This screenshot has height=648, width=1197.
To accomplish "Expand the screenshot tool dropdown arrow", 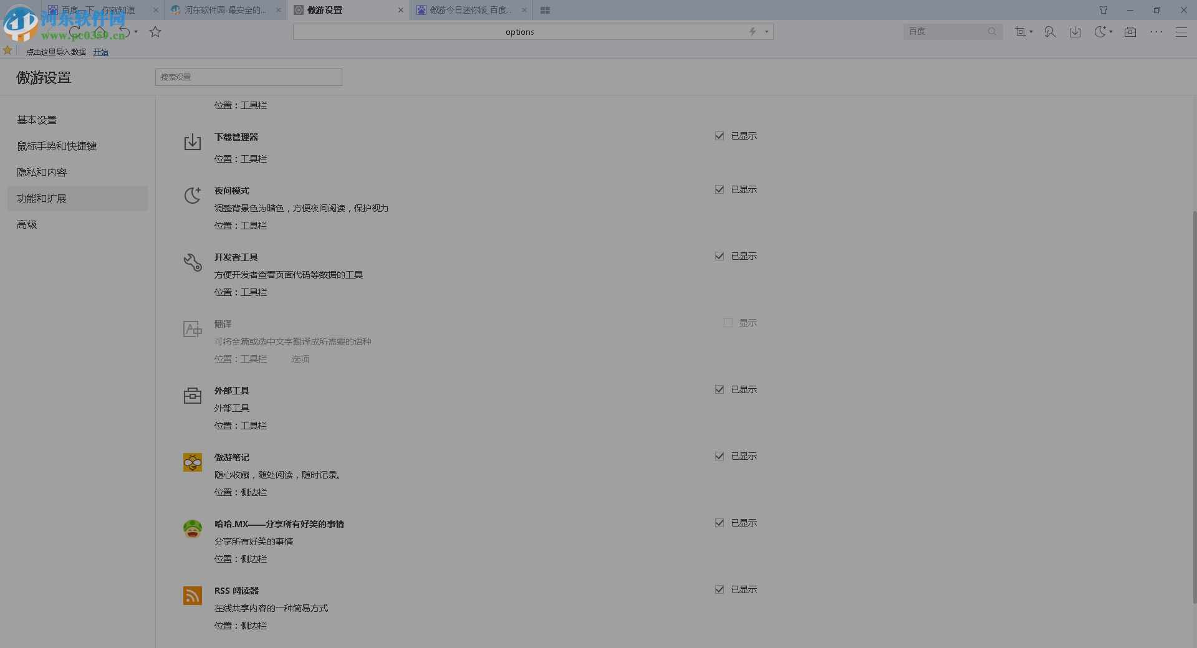I will 1031,32.
